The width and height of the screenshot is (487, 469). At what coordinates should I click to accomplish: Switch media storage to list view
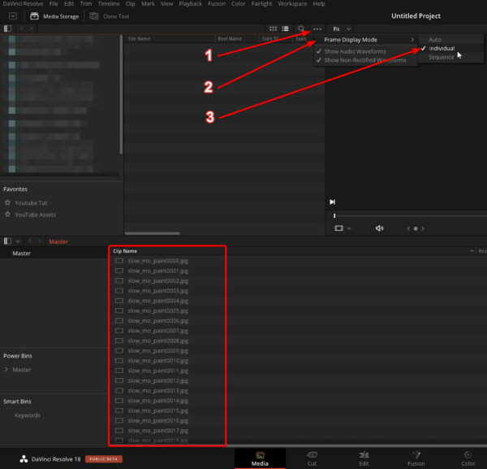pos(285,28)
